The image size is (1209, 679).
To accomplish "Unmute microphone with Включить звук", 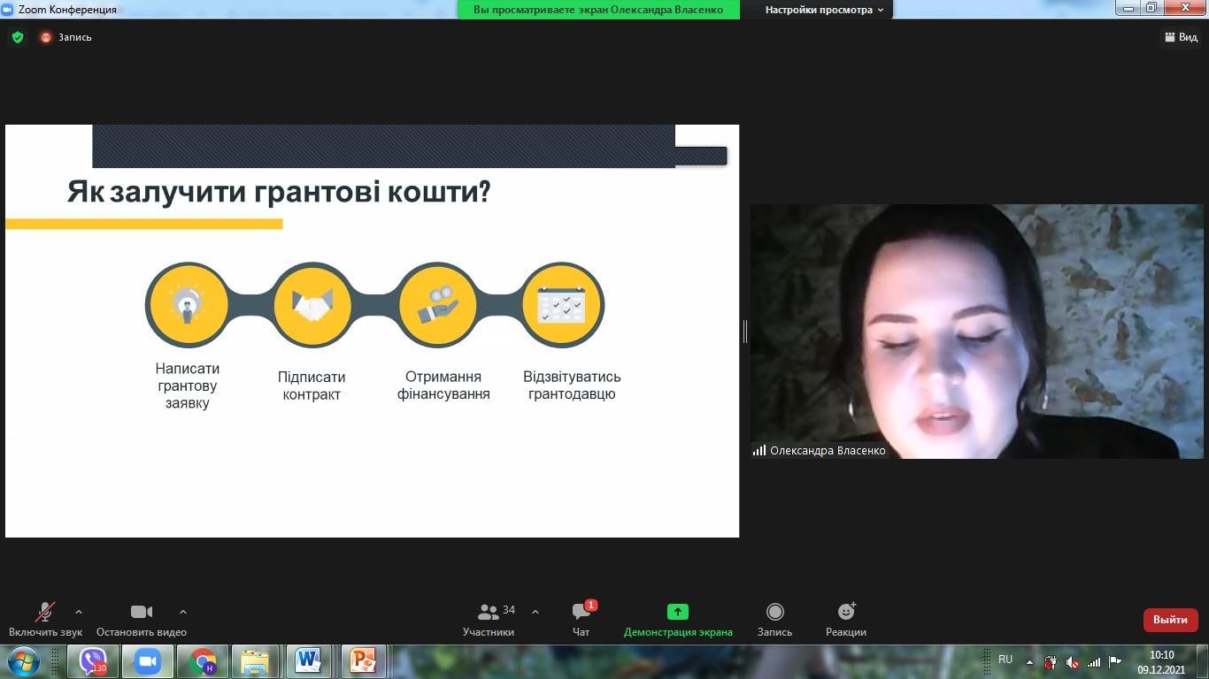I will [45, 619].
